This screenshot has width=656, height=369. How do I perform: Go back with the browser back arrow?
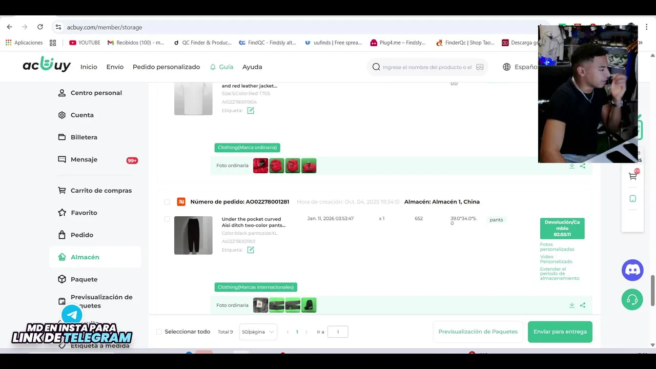tap(9, 27)
